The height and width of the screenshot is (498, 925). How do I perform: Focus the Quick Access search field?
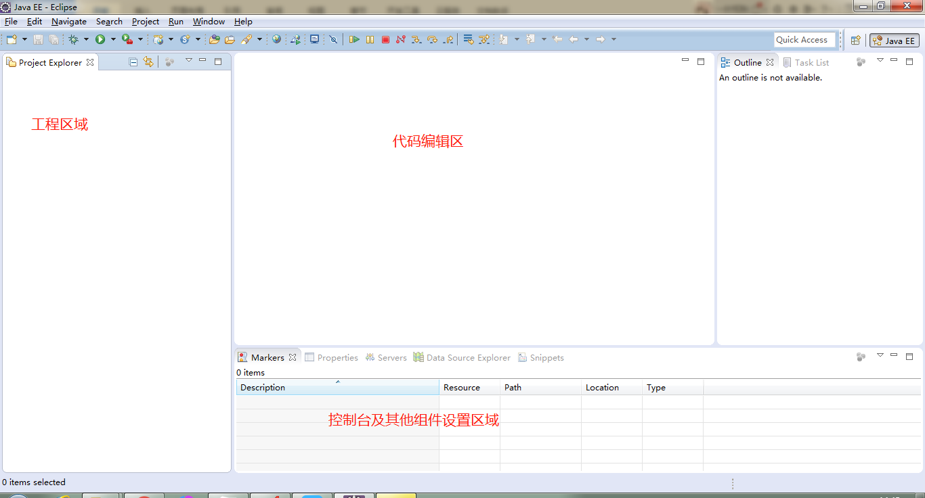click(x=804, y=40)
